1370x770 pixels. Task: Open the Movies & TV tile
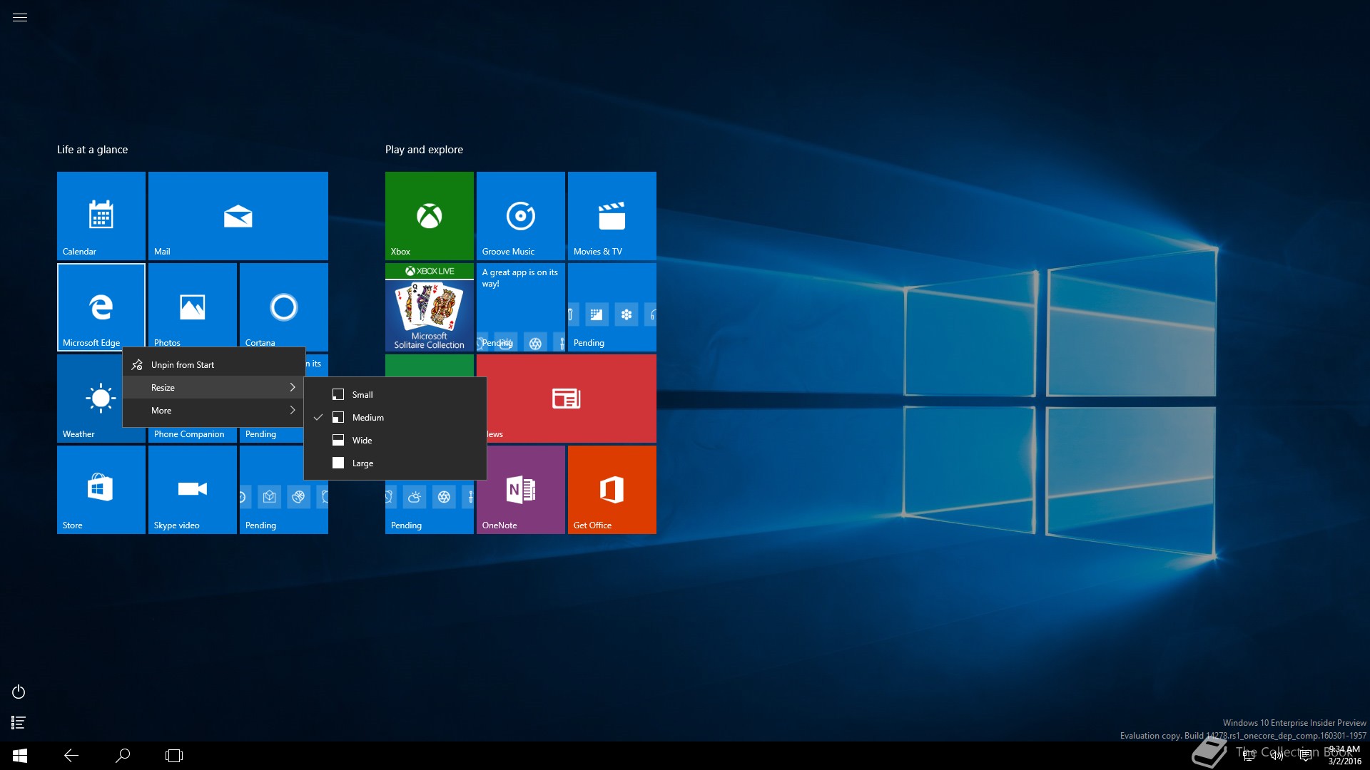(x=612, y=216)
